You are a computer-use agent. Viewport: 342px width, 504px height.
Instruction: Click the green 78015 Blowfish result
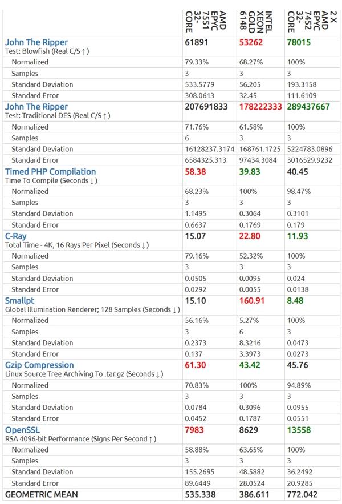(299, 42)
